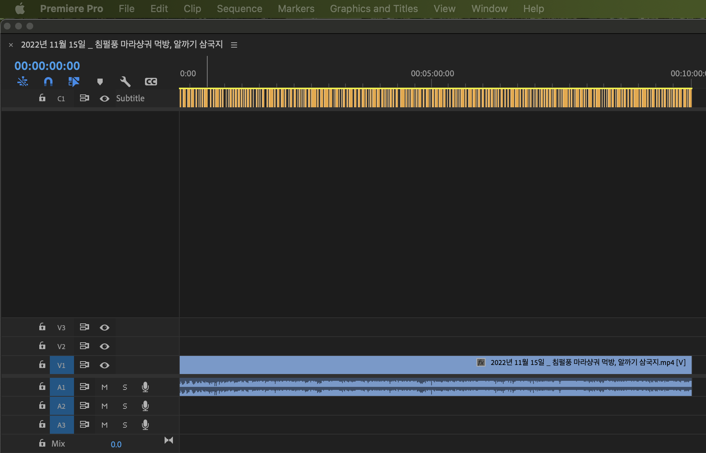Open the Premiere Pro application menu

pyautogui.click(x=72, y=8)
